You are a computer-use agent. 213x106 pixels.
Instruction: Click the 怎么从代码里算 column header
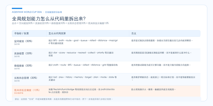pos(57,33)
